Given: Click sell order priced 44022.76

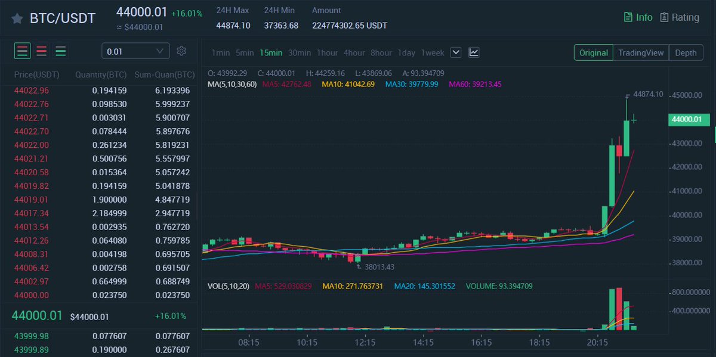Looking at the screenshot, I should click(101, 104).
